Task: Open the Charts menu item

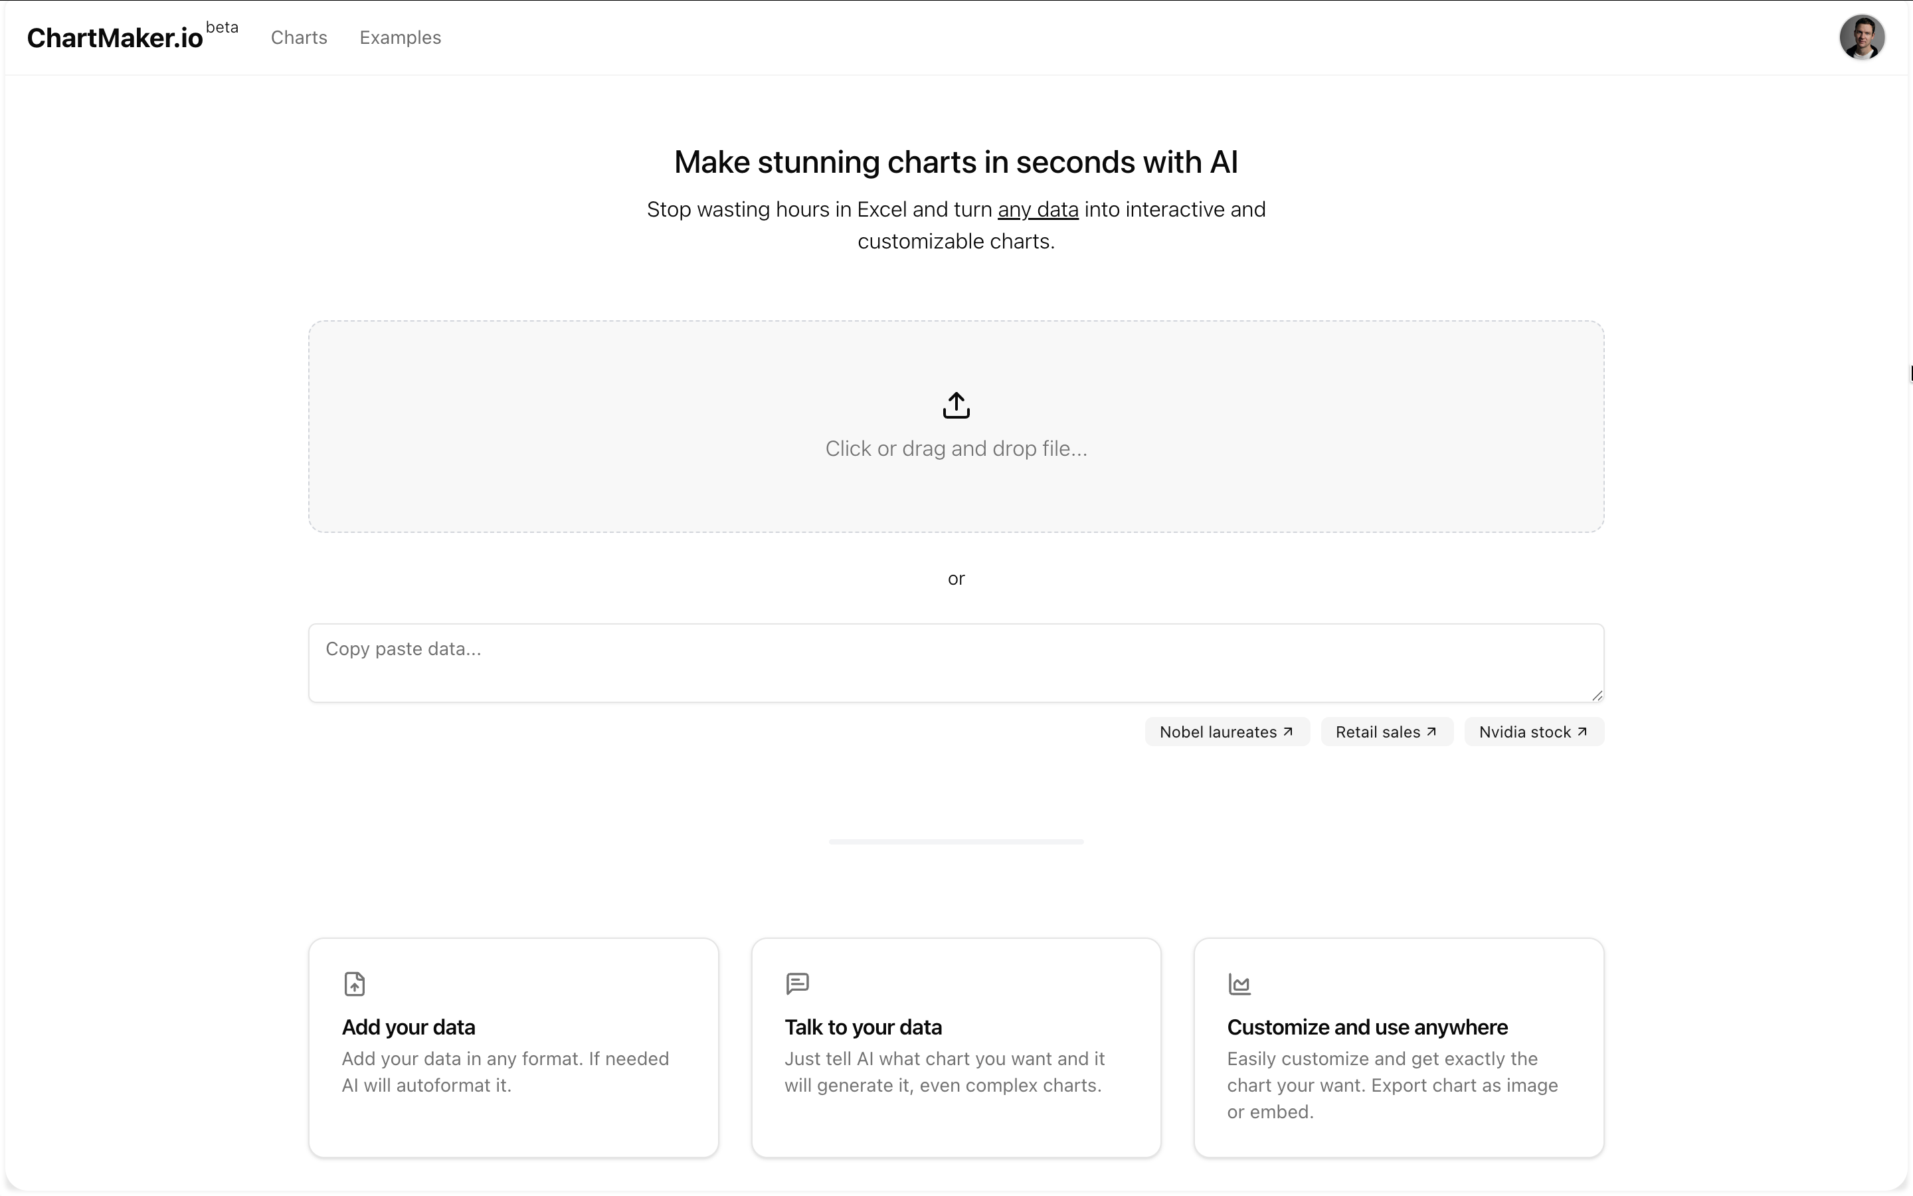Action: (x=299, y=38)
